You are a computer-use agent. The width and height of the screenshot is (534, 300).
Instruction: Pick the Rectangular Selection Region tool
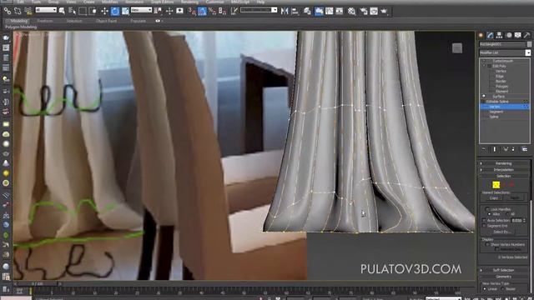point(83,11)
